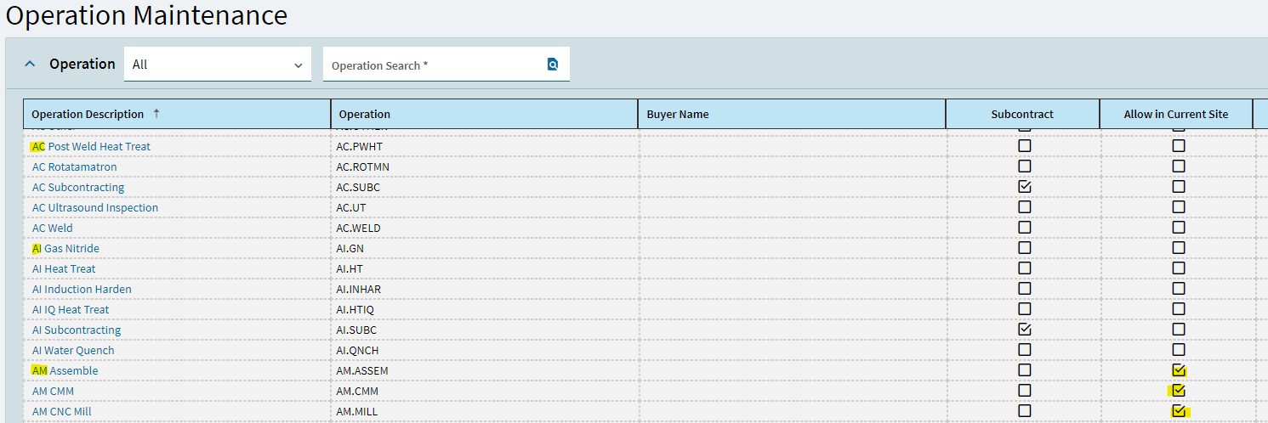Uncheck Allow in Current Site for AM CNC Mill
This screenshot has height=423, width=1268.
pyautogui.click(x=1179, y=410)
